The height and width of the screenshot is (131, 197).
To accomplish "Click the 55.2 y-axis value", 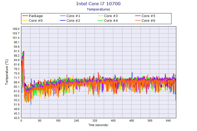I will 17,100.
